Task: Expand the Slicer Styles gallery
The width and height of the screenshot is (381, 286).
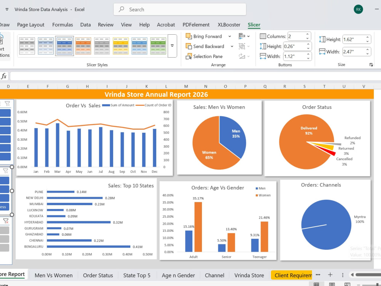Action: pyautogui.click(x=172, y=46)
